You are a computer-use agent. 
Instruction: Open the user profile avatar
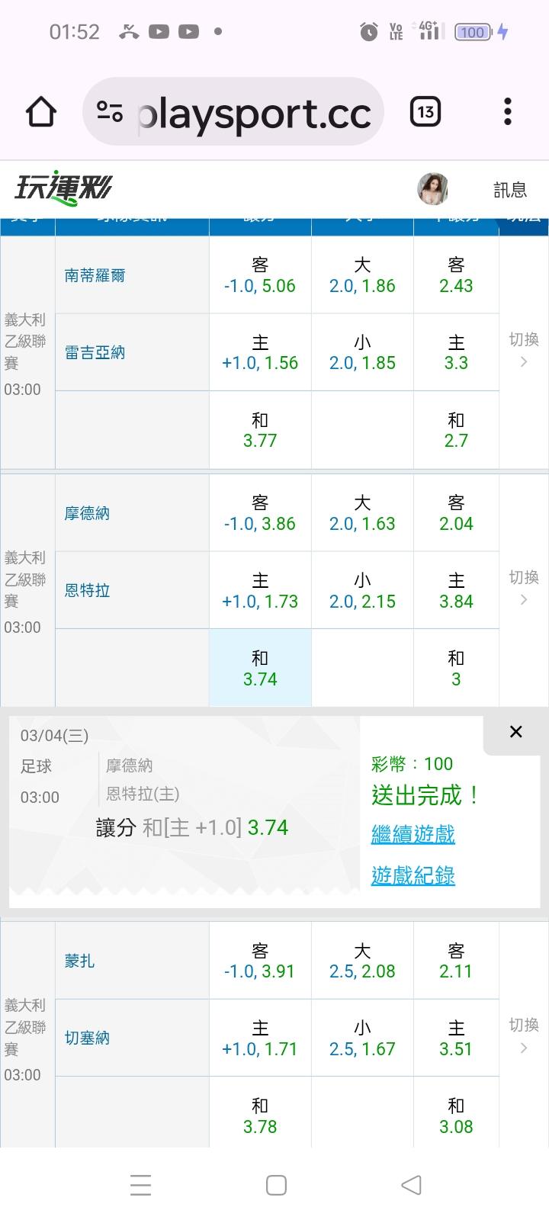click(x=432, y=189)
